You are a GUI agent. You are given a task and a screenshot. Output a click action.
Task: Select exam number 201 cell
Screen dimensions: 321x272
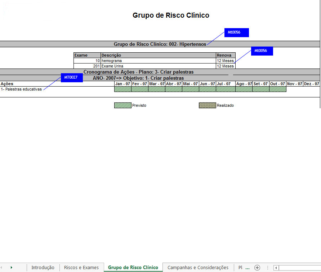pos(87,66)
